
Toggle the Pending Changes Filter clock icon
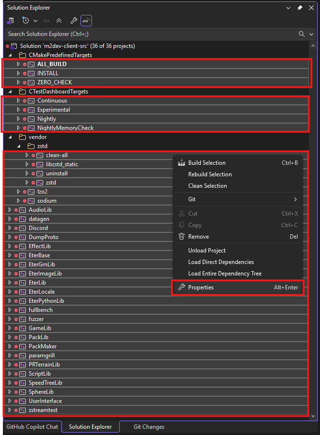pos(25,21)
